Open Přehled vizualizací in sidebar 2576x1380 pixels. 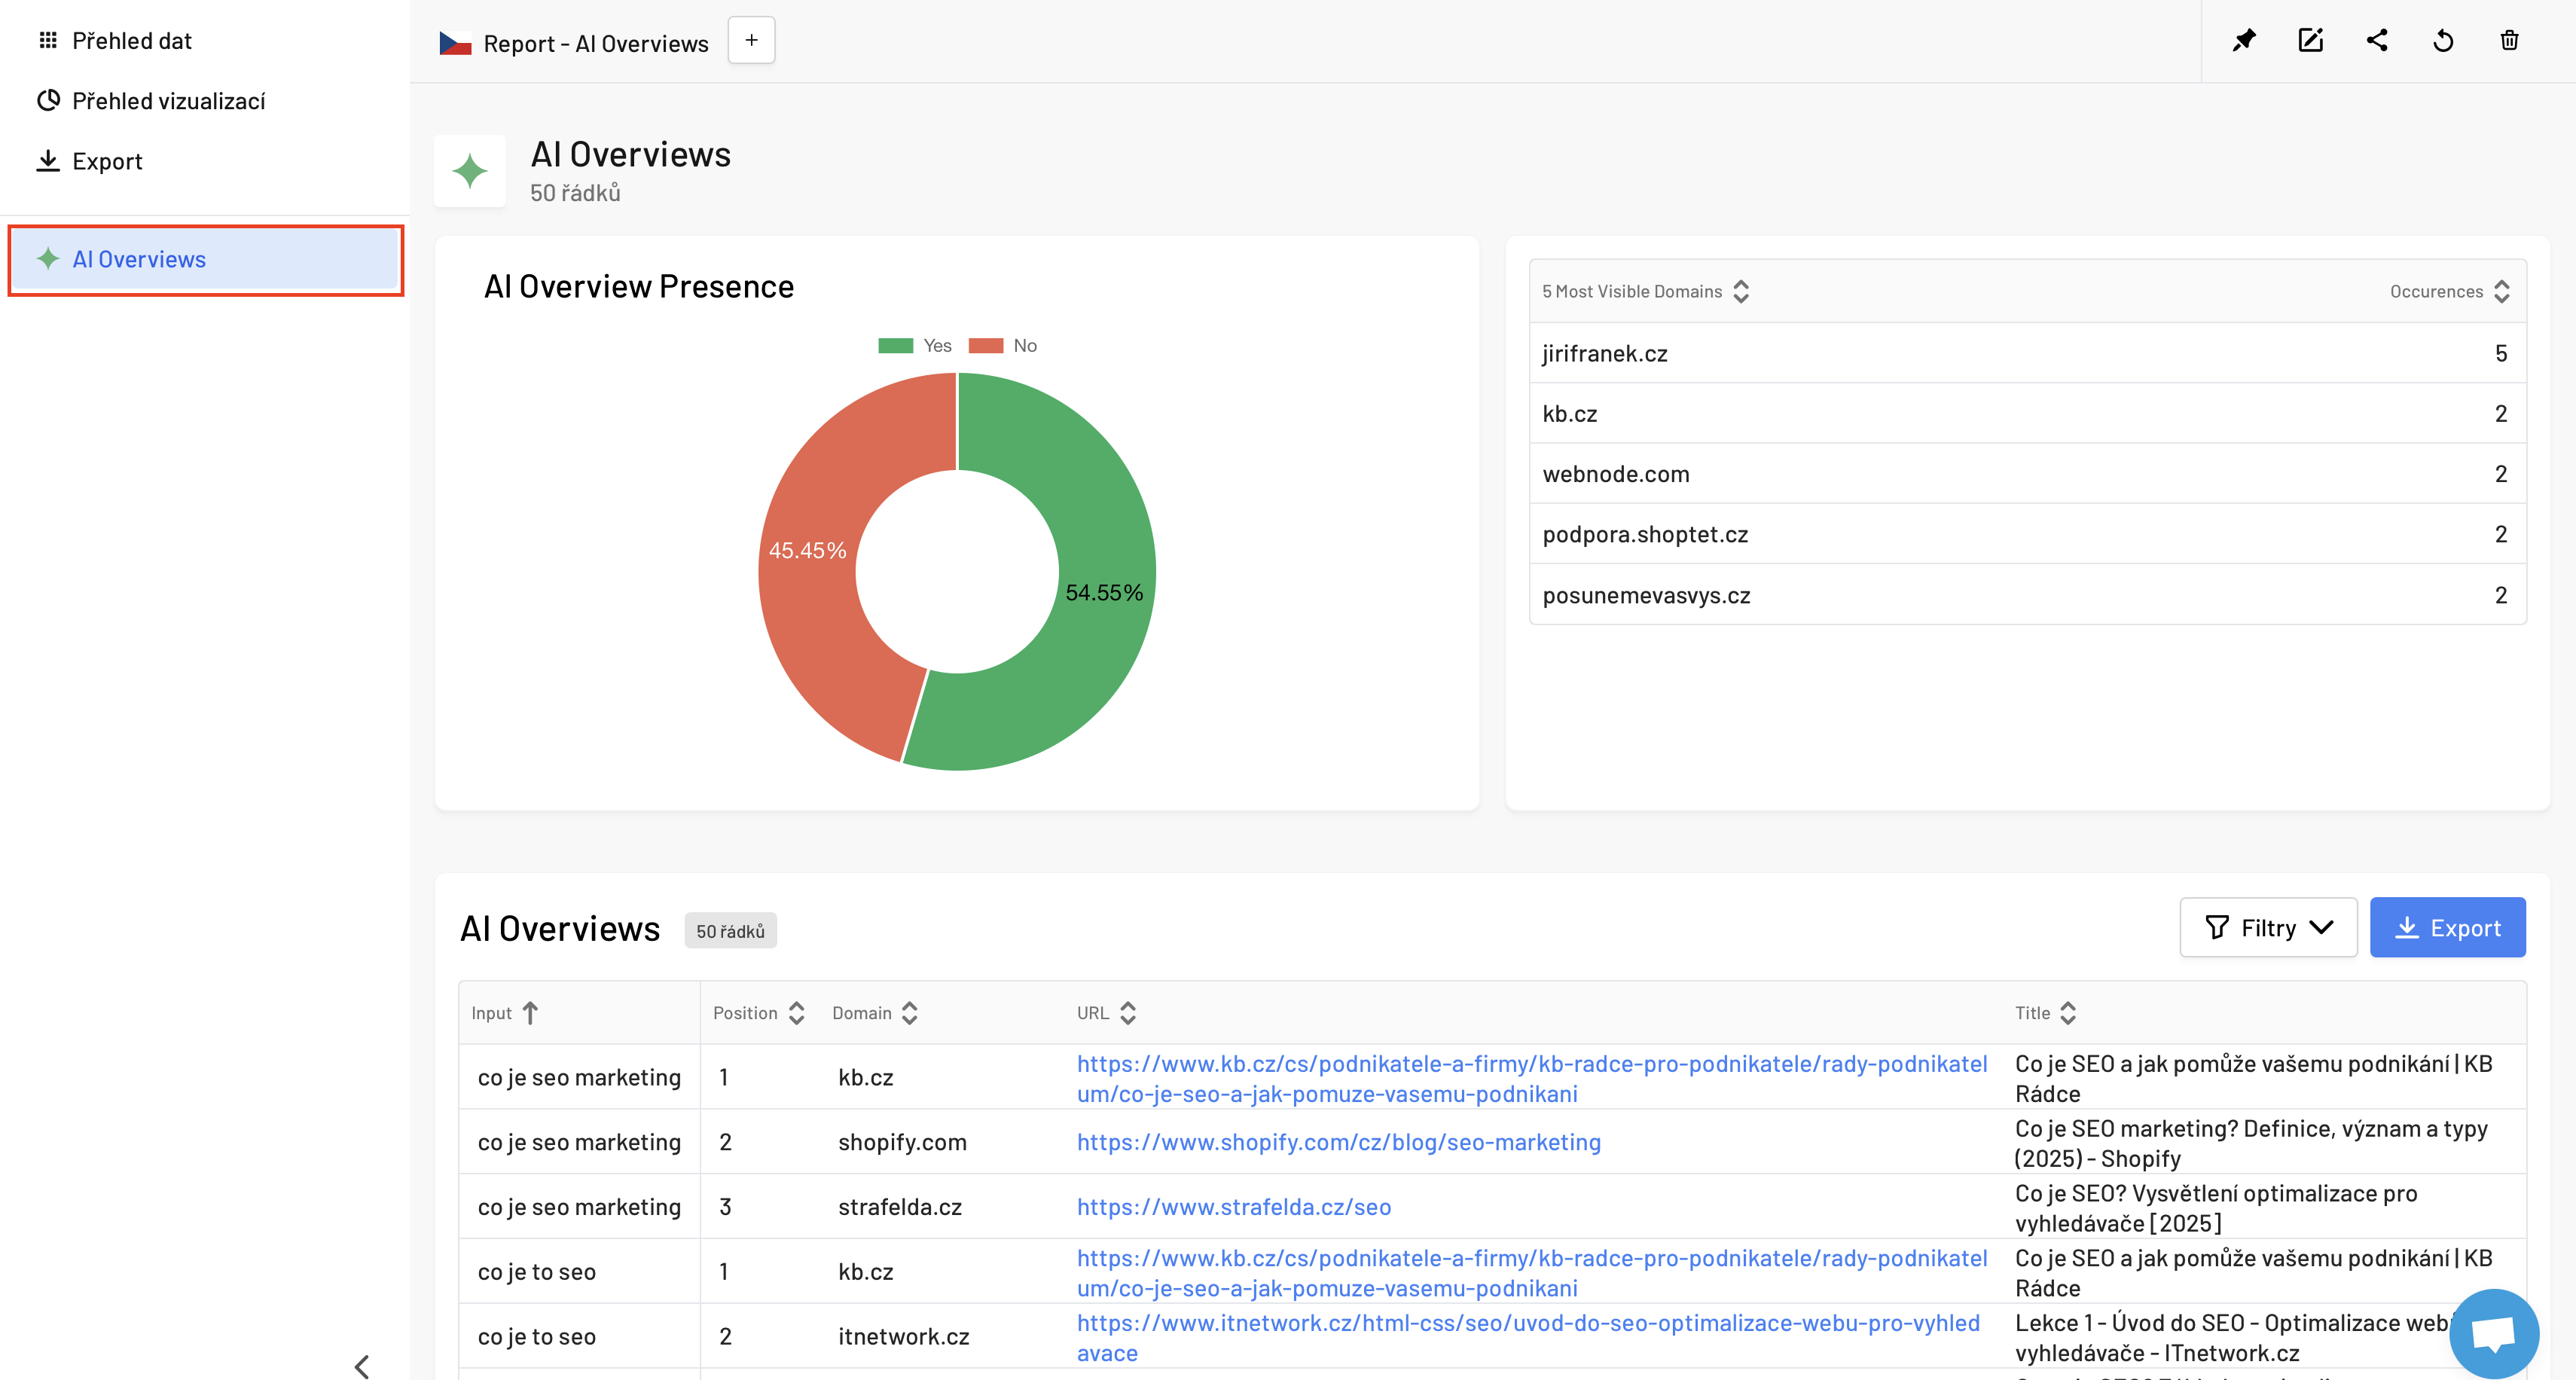(x=168, y=101)
